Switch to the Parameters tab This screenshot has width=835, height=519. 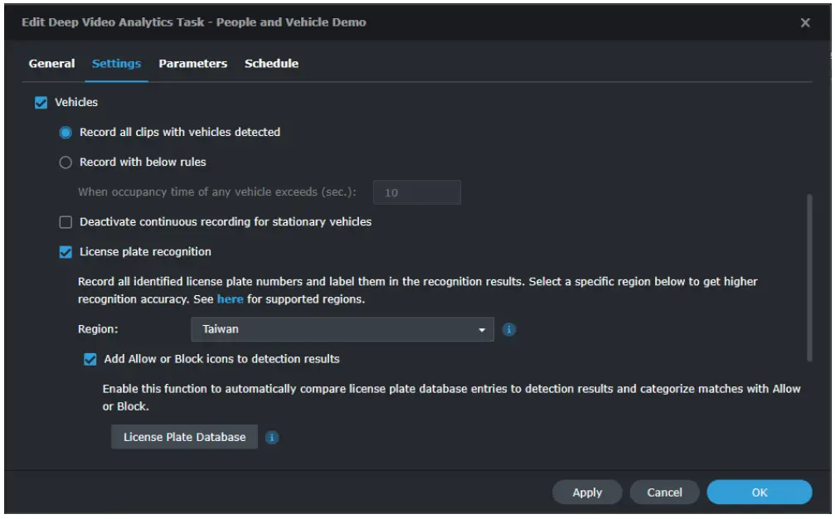[x=192, y=63]
